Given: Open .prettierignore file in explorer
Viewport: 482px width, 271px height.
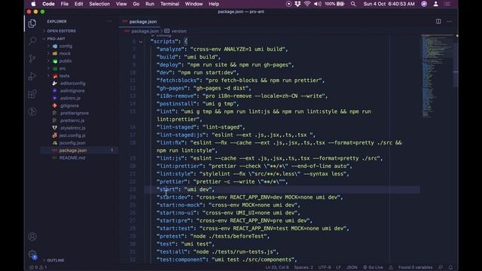Looking at the screenshot, I should [x=74, y=113].
